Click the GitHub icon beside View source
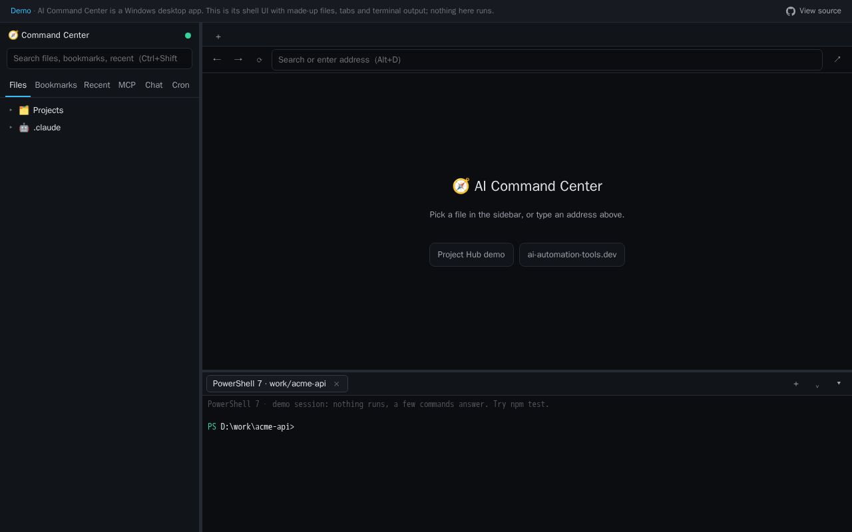852x532 pixels. [x=791, y=11]
